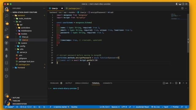Open package-lock.json in the explorer
Image resolution: width=196 pixels, height=110 pixels.
point(28,61)
